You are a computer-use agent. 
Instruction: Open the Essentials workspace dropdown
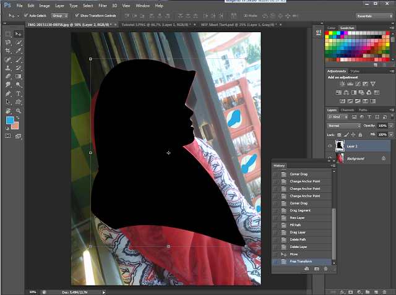[374, 16]
